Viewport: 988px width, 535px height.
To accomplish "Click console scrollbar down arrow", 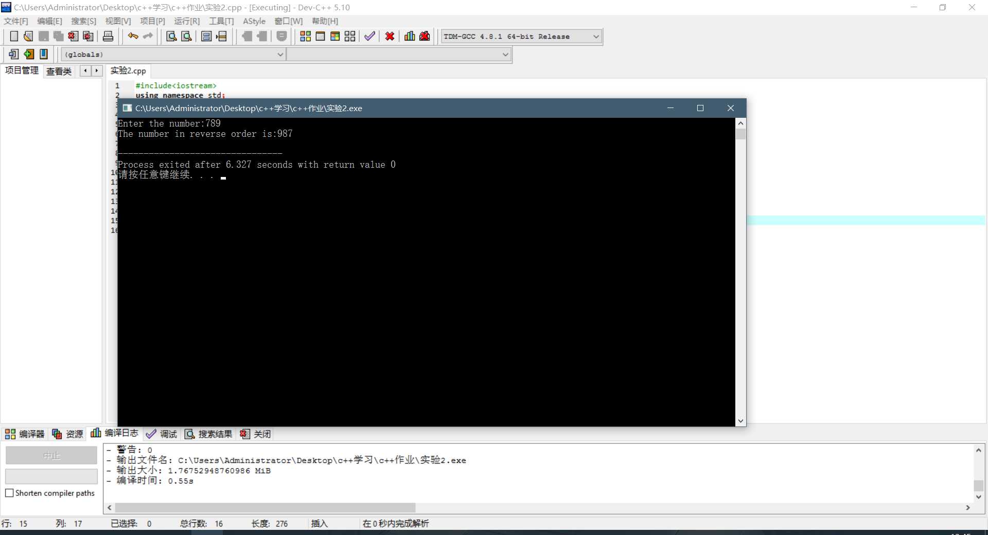I will click(x=740, y=421).
